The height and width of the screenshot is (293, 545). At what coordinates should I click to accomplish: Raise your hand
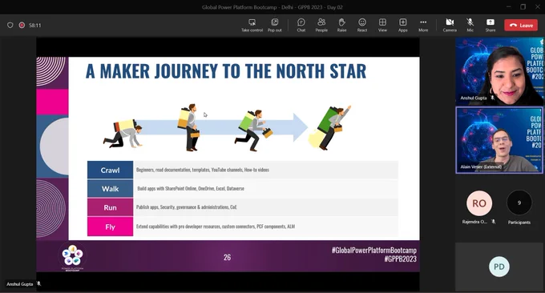click(x=341, y=26)
